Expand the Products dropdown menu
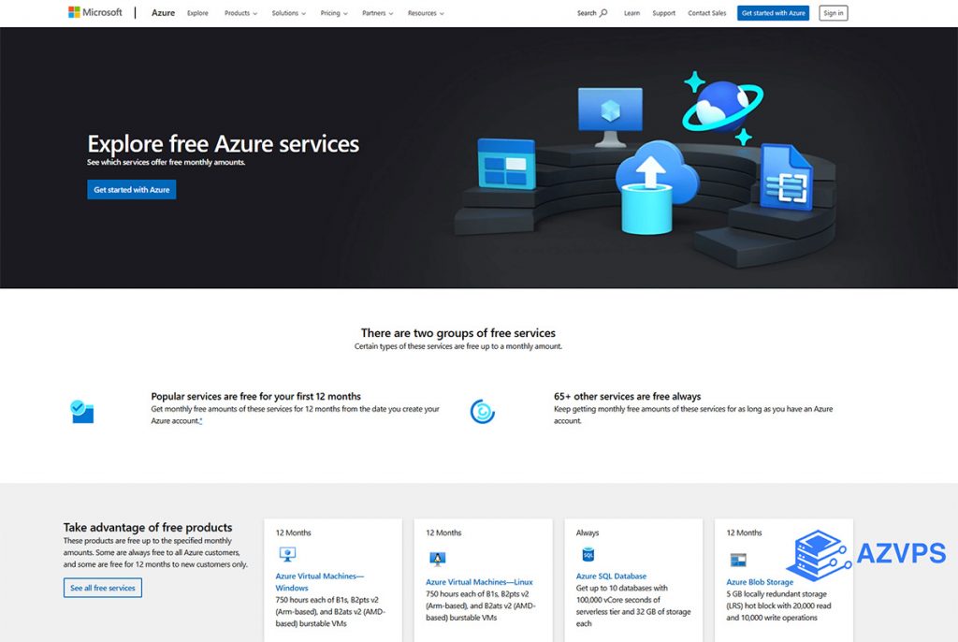 click(x=240, y=14)
